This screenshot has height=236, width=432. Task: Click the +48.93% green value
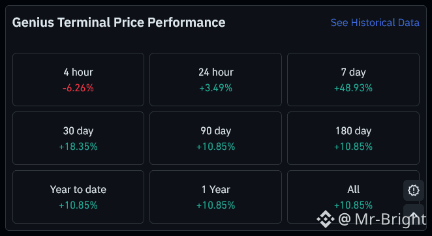(353, 88)
